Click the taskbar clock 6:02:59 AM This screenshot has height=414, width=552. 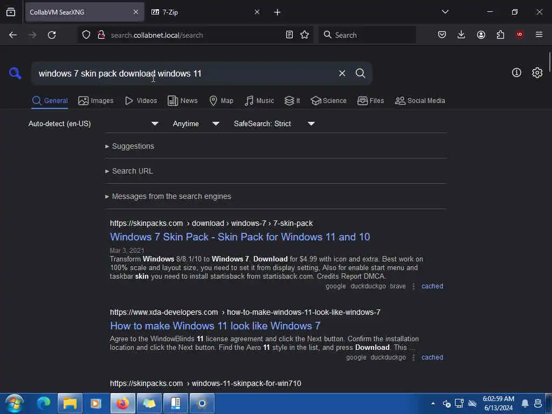[x=498, y=399]
